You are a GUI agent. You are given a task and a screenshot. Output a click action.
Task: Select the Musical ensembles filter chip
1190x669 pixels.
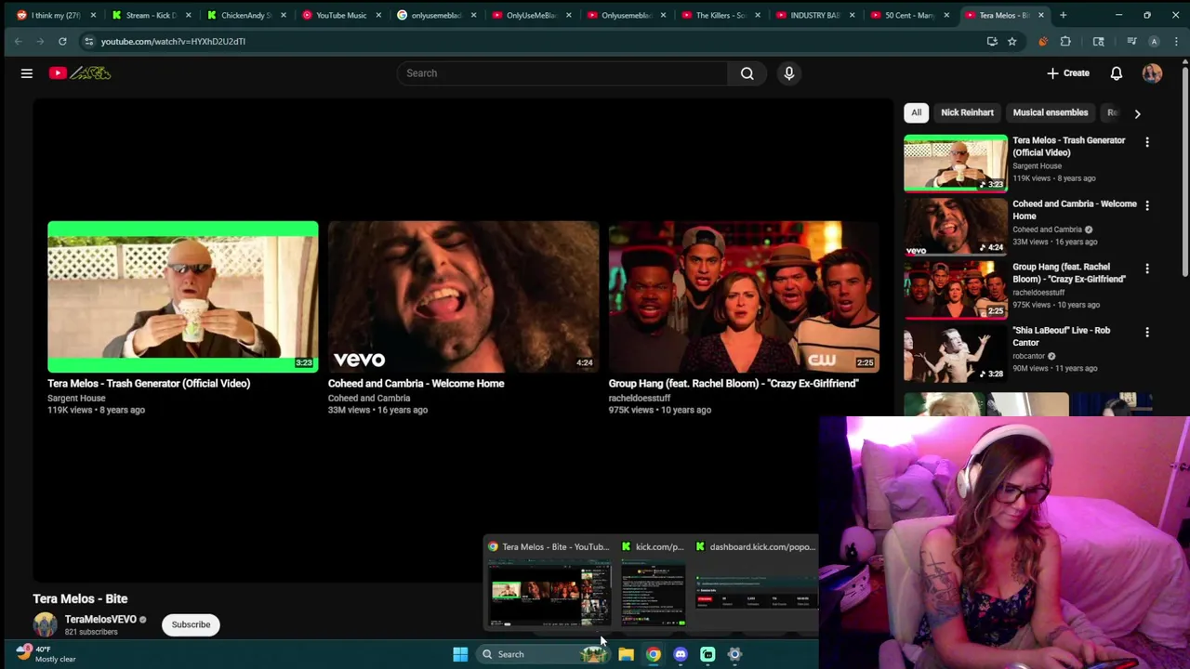coord(1050,112)
